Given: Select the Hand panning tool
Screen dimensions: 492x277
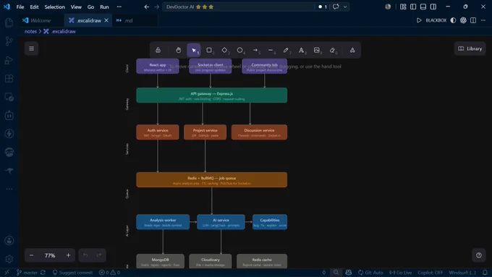Looking at the screenshot, I should [178, 50].
